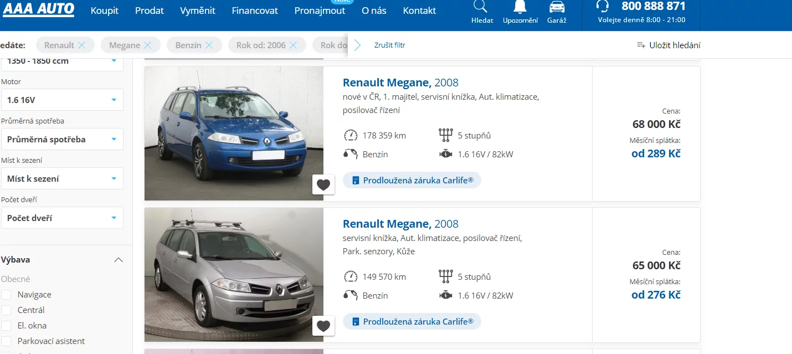Click gearbox icon in 65 000 Kč listing
This screenshot has height=354, width=792.
click(445, 276)
